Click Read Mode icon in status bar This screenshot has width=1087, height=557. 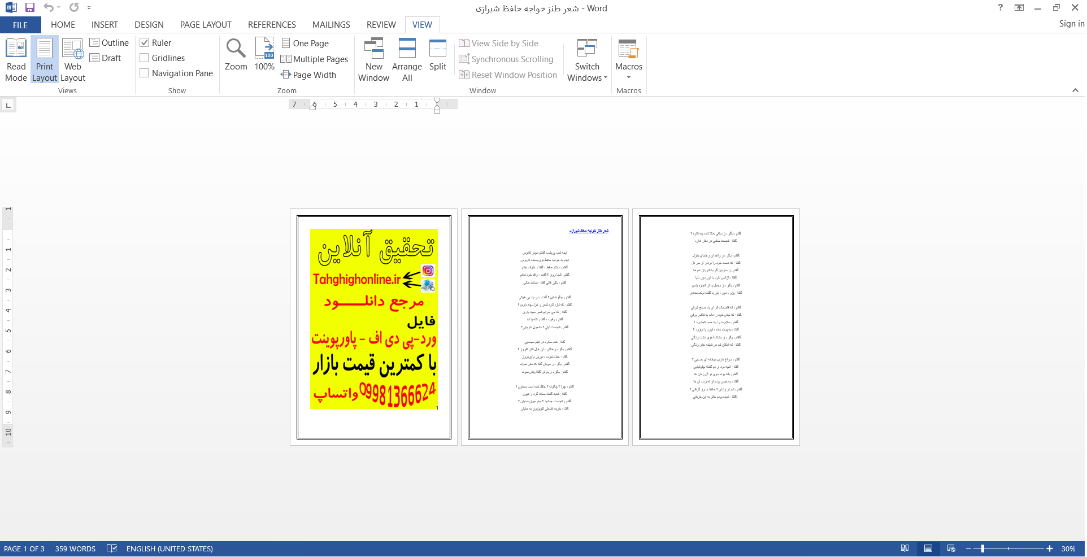tap(905, 549)
